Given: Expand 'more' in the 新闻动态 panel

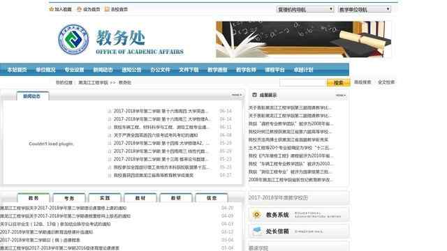Looking at the screenshot, I should (237, 95).
